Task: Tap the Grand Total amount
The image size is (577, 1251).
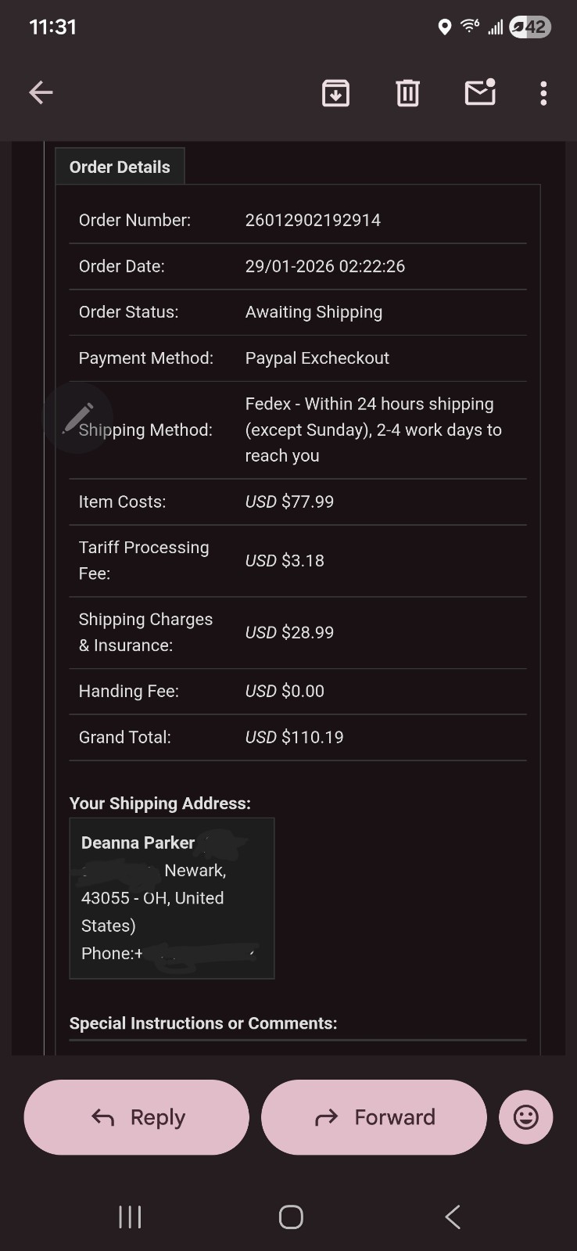Action: coord(294,737)
